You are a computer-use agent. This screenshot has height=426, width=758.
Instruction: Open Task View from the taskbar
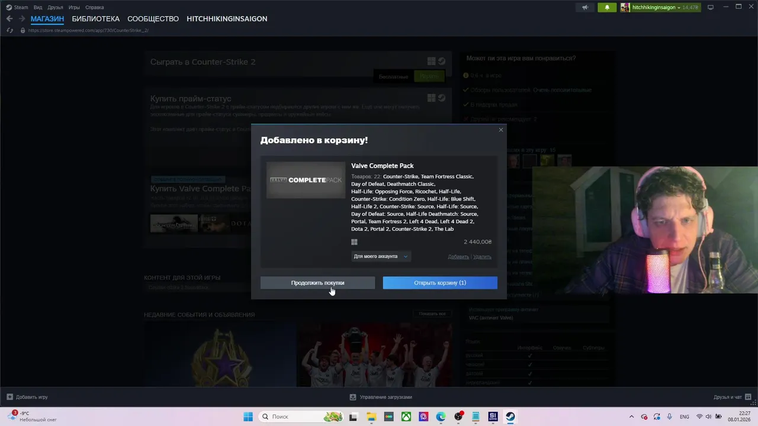coord(353,417)
